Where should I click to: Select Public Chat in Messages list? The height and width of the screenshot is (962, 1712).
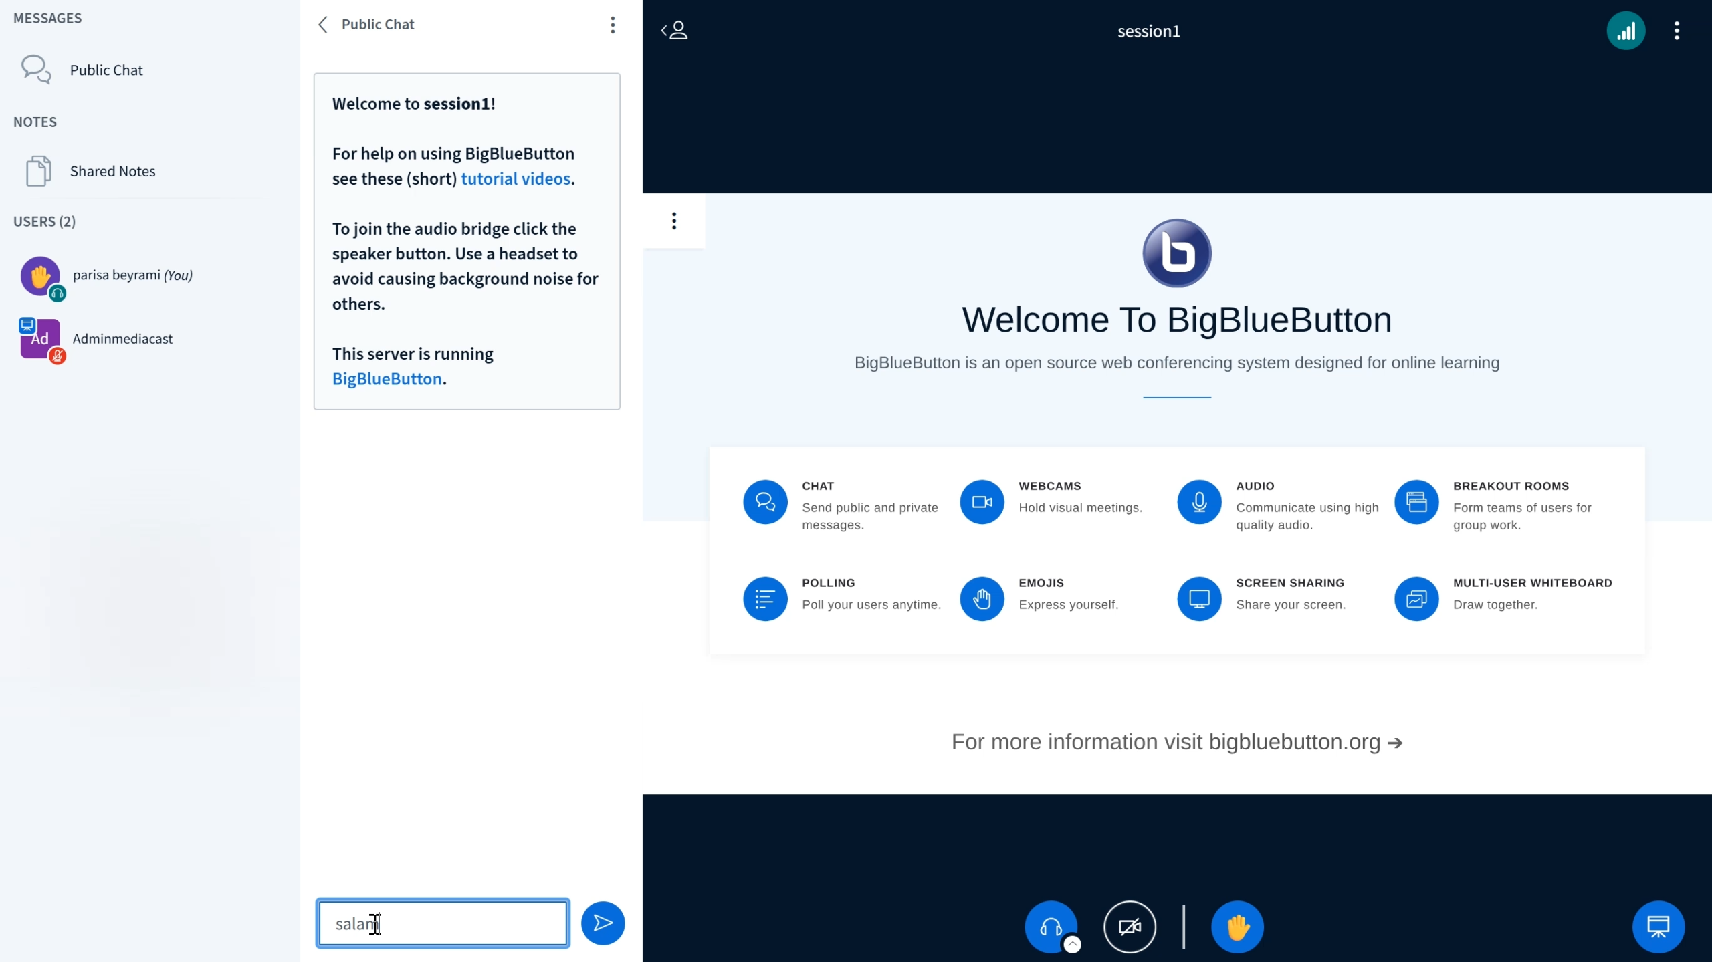(106, 70)
